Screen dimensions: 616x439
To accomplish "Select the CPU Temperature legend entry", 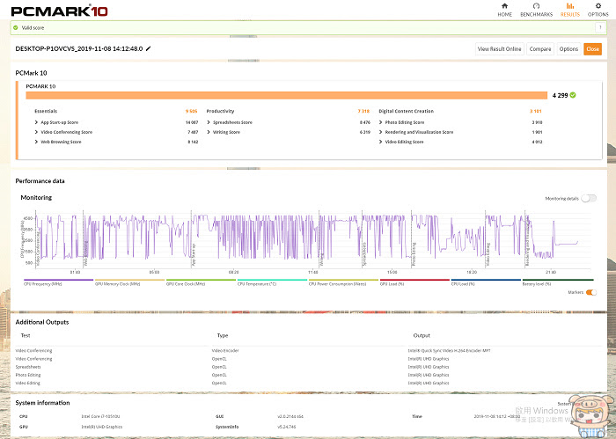I will pyautogui.click(x=272, y=282).
